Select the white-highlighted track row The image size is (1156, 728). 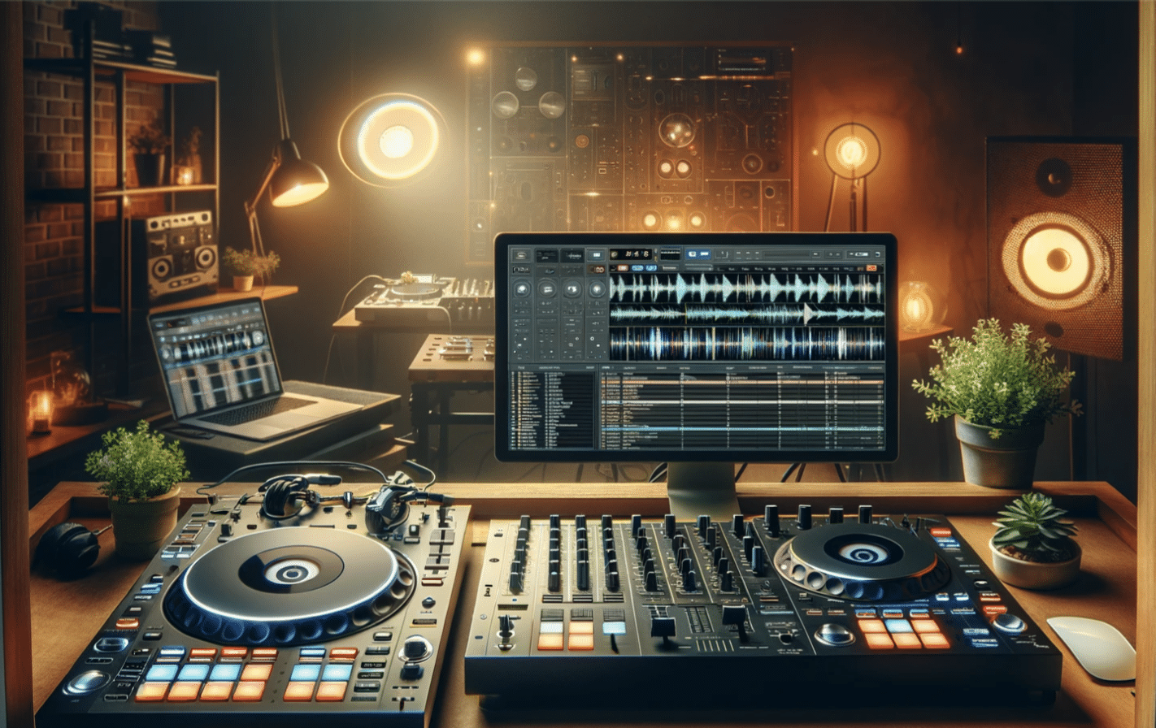pyautogui.click(x=743, y=402)
